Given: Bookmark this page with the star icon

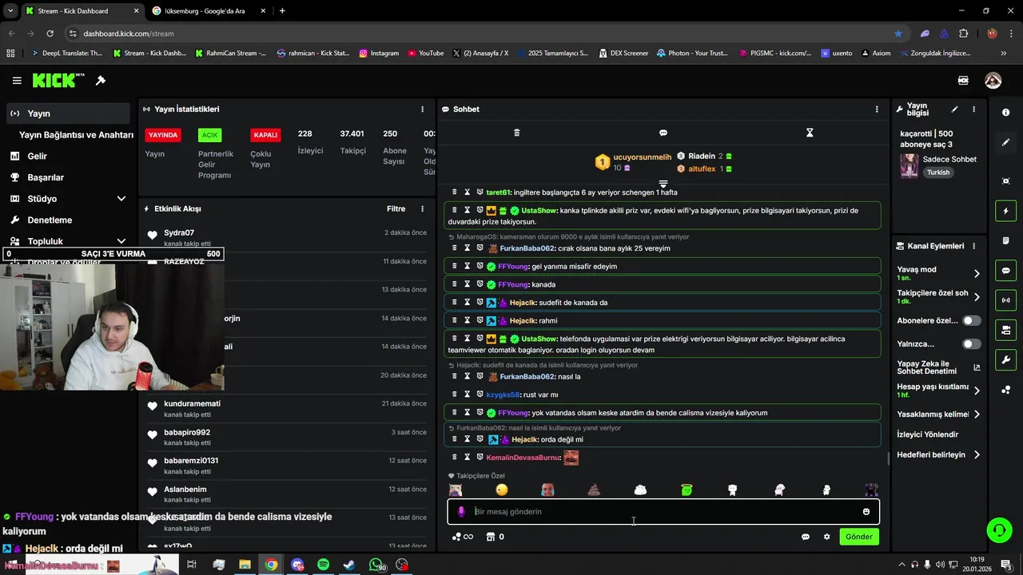Looking at the screenshot, I should pos(898,34).
